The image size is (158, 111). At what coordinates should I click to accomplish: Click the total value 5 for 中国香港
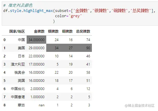click(89, 97)
